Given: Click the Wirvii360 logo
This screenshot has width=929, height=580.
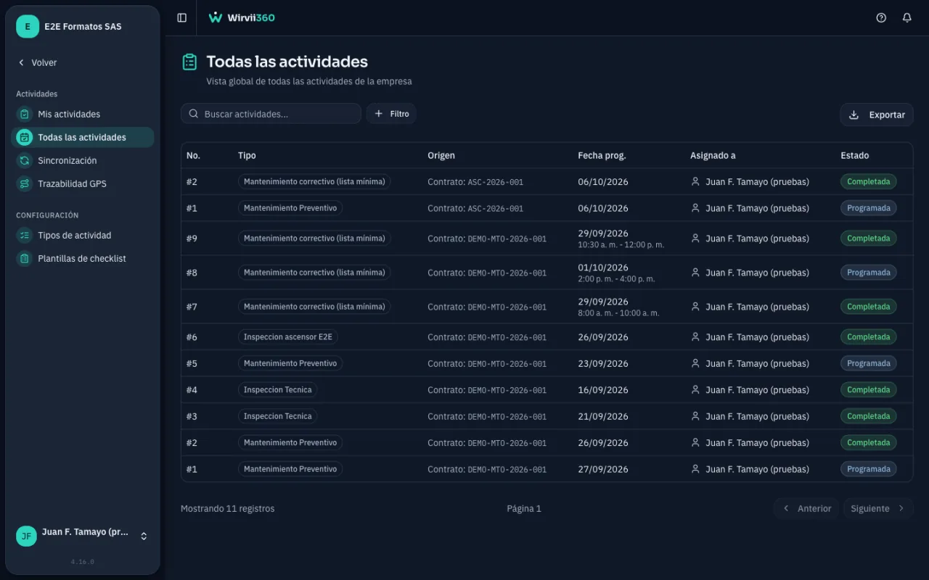Looking at the screenshot, I should [242, 17].
